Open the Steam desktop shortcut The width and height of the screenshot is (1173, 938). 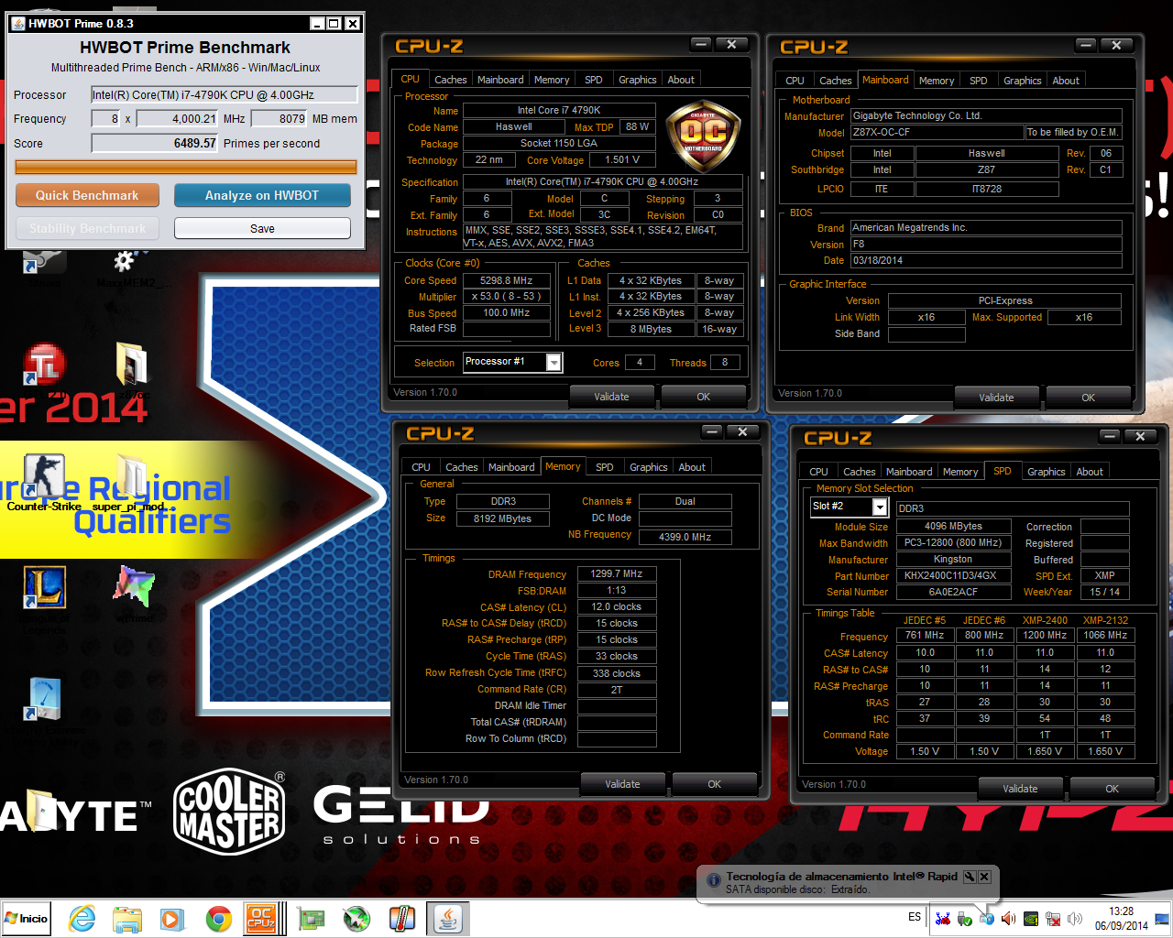pyautogui.click(x=44, y=264)
